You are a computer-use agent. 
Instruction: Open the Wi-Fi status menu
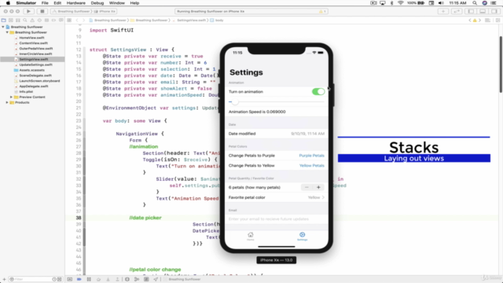(x=400, y=3)
